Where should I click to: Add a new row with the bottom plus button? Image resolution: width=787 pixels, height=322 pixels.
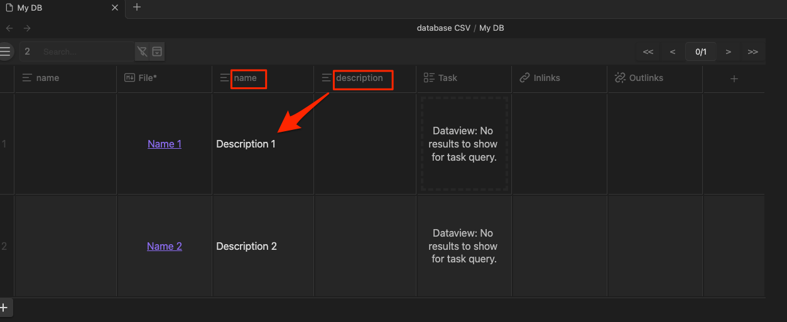pyautogui.click(x=4, y=308)
